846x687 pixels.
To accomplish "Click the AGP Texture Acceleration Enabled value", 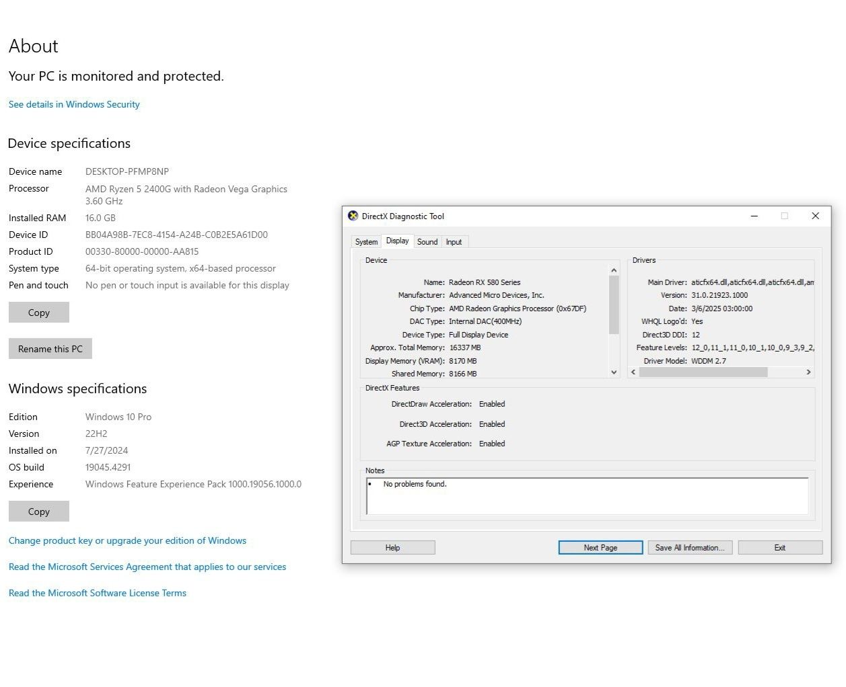I will click(x=492, y=444).
